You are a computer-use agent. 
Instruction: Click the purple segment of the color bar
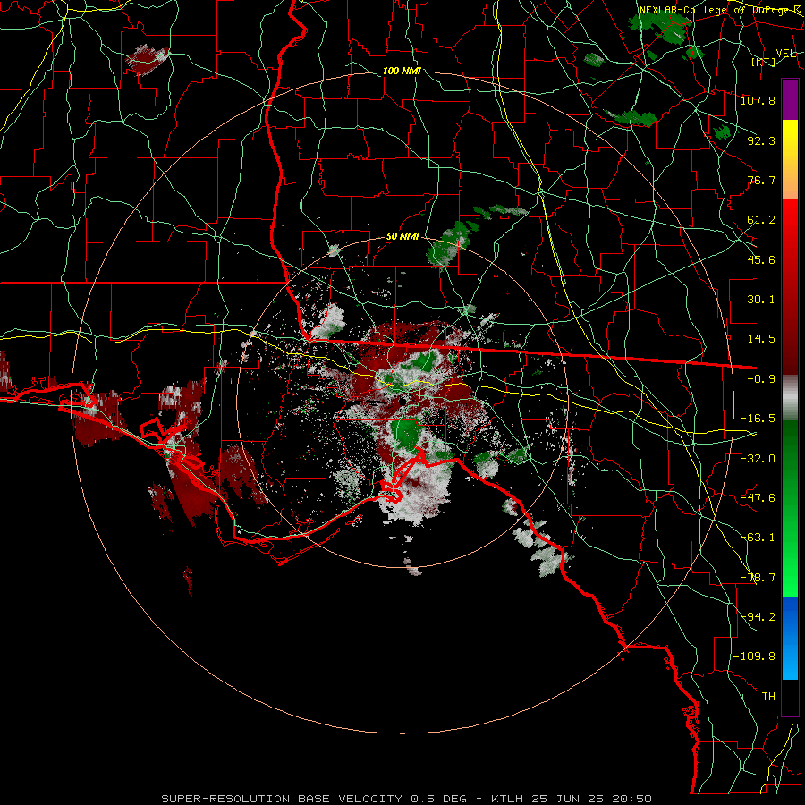[790, 99]
